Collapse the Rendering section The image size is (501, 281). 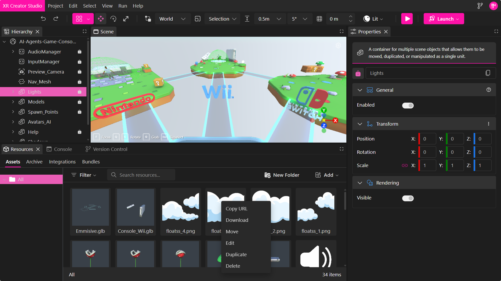click(360, 183)
